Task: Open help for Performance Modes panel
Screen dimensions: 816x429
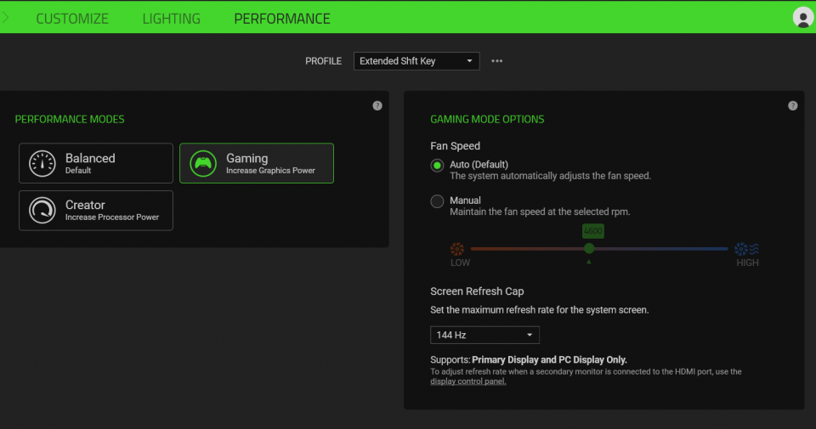Action: click(377, 105)
